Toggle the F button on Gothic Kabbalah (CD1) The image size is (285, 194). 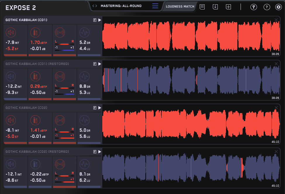pos(95,20)
